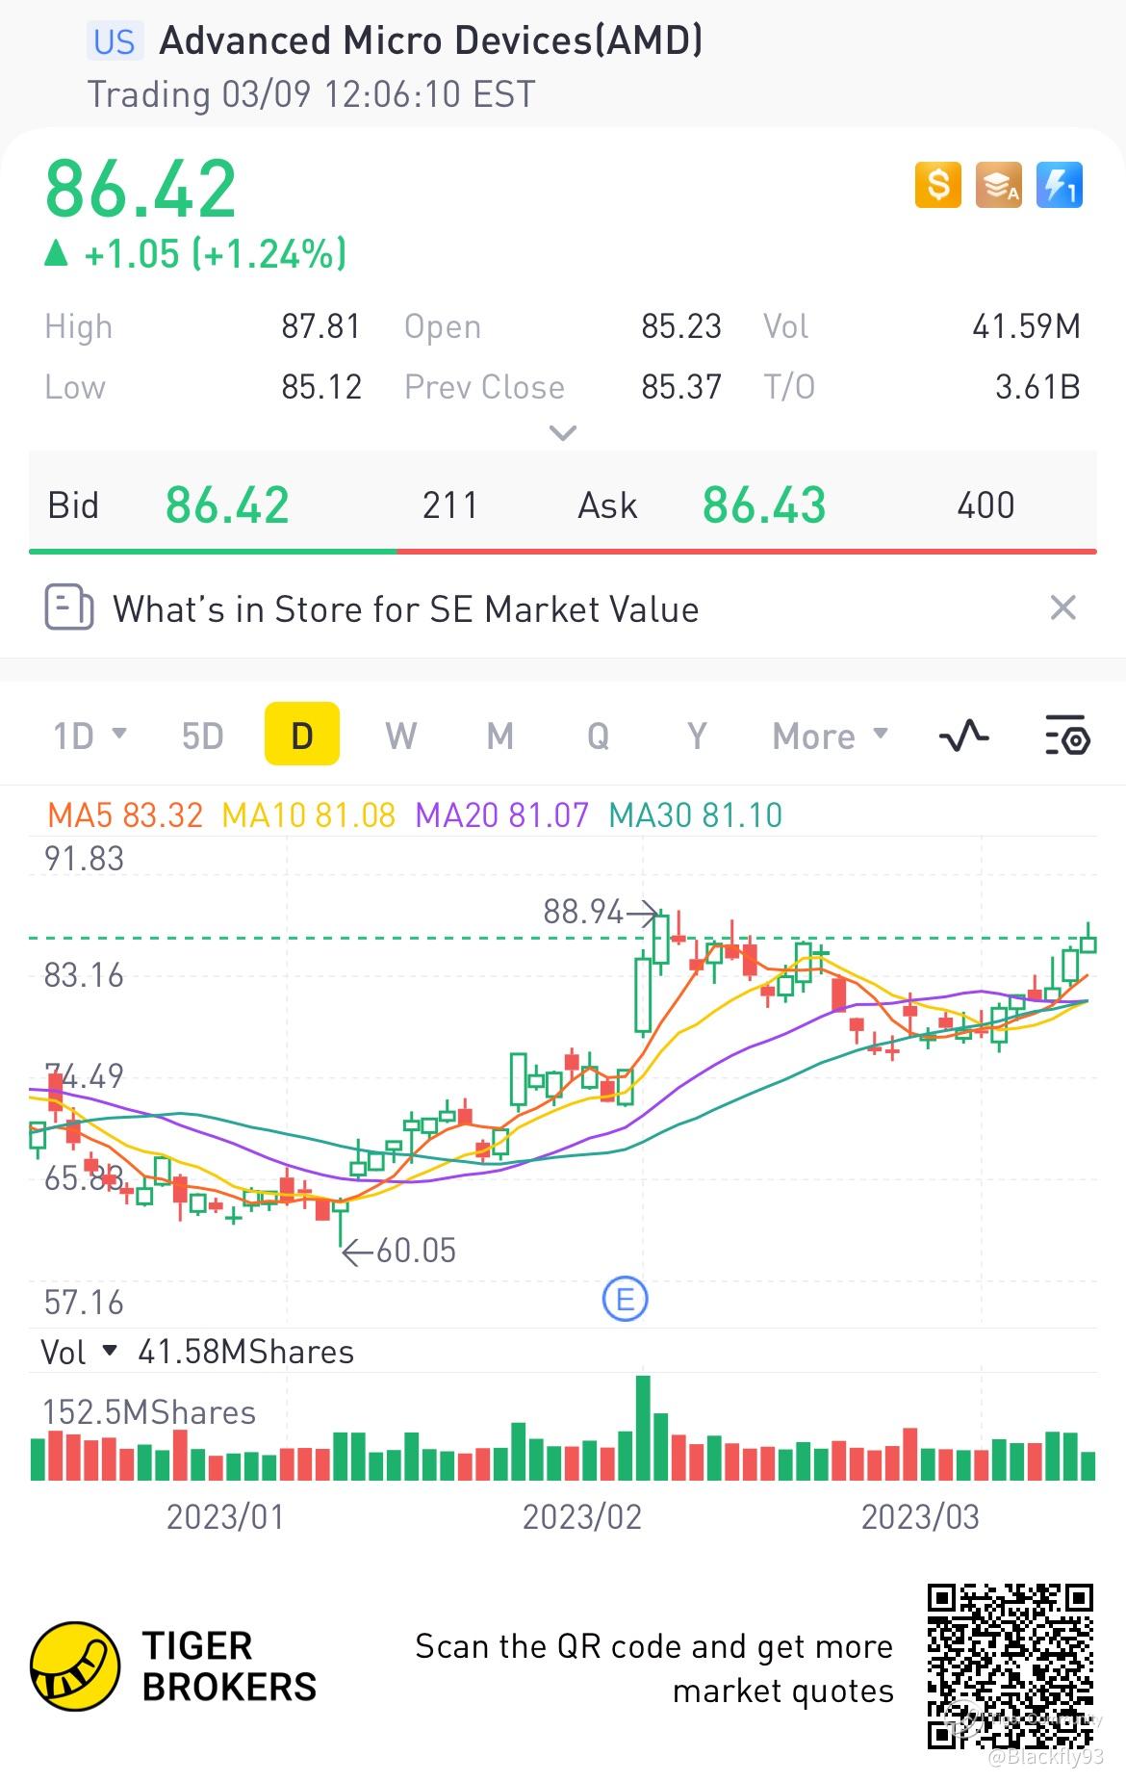Switch to weekly W chart tab
The height and width of the screenshot is (1782, 1126).
pos(400,736)
